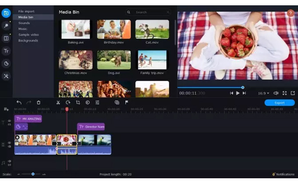Toggle title track visibility eye
Image resolution: width=298 pixels, height=184 pixels.
point(9,121)
